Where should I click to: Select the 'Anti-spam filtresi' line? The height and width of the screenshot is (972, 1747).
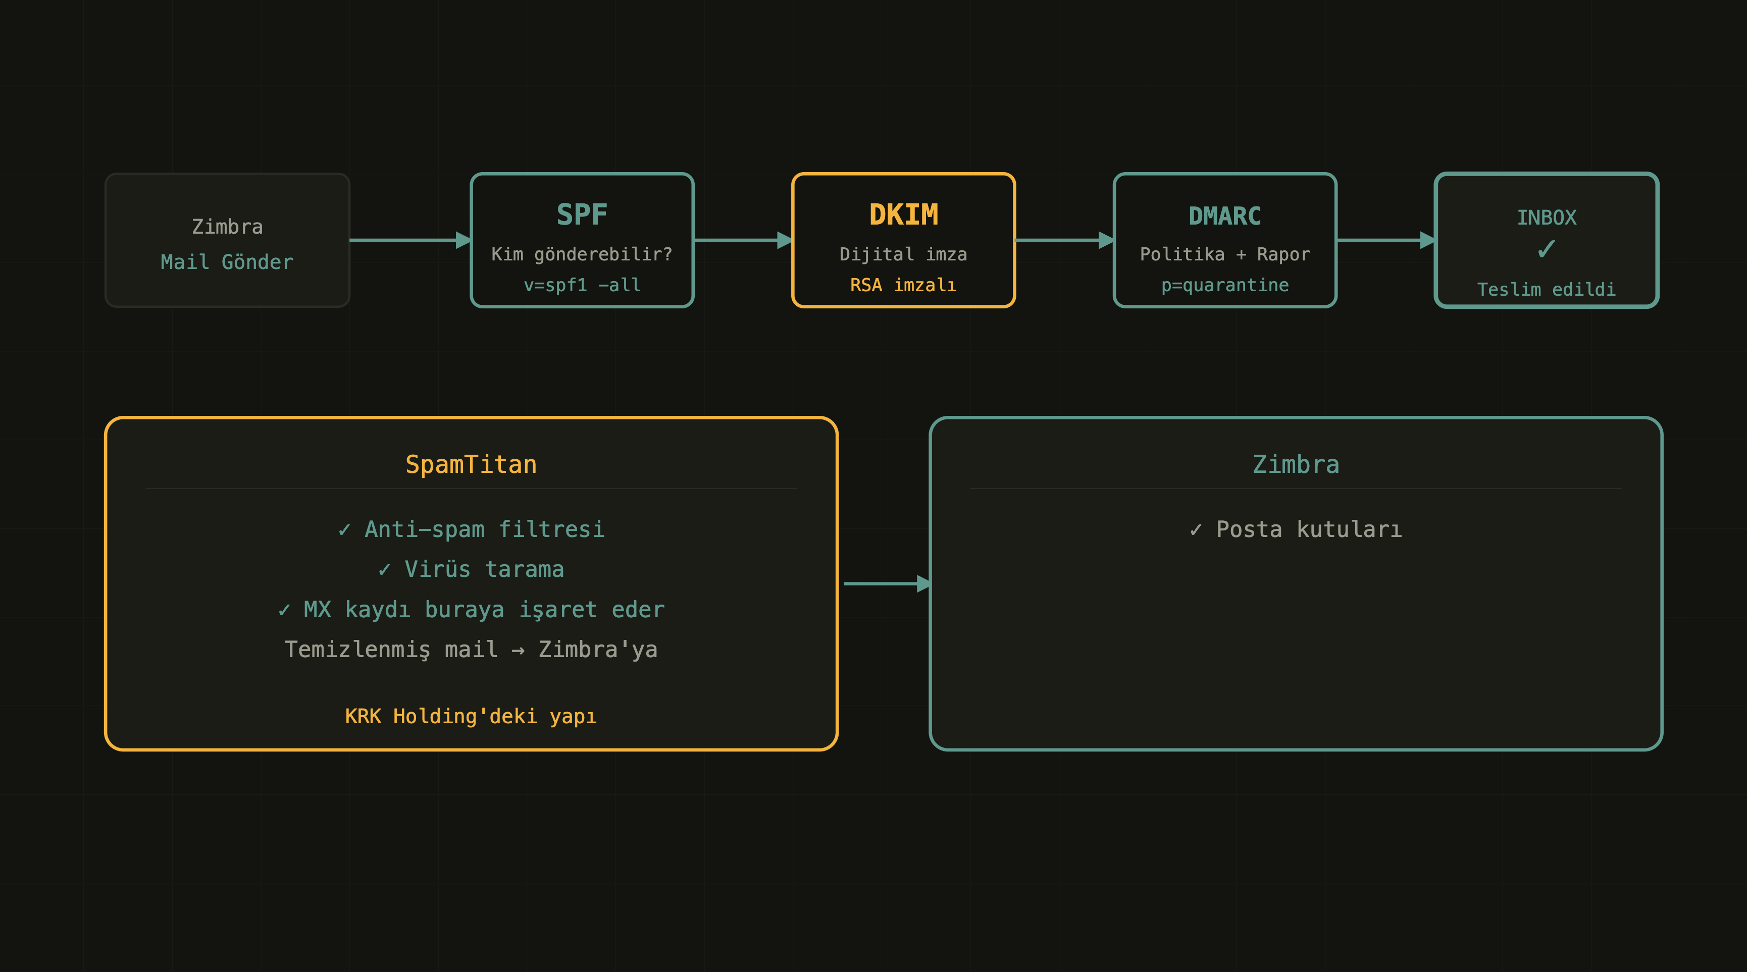[472, 529]
